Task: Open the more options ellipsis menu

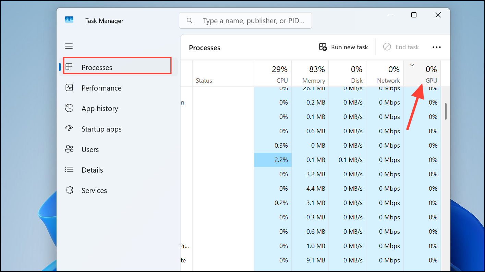Action: 436,47
